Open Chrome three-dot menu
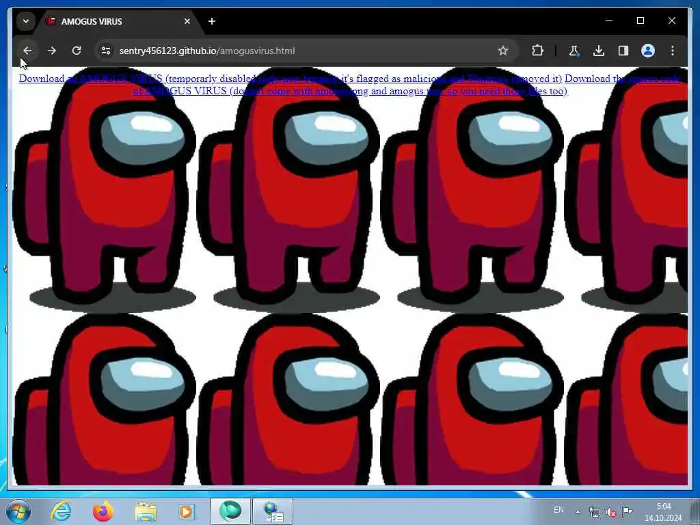Screen dimensions: 700x525 coord(673,51)
